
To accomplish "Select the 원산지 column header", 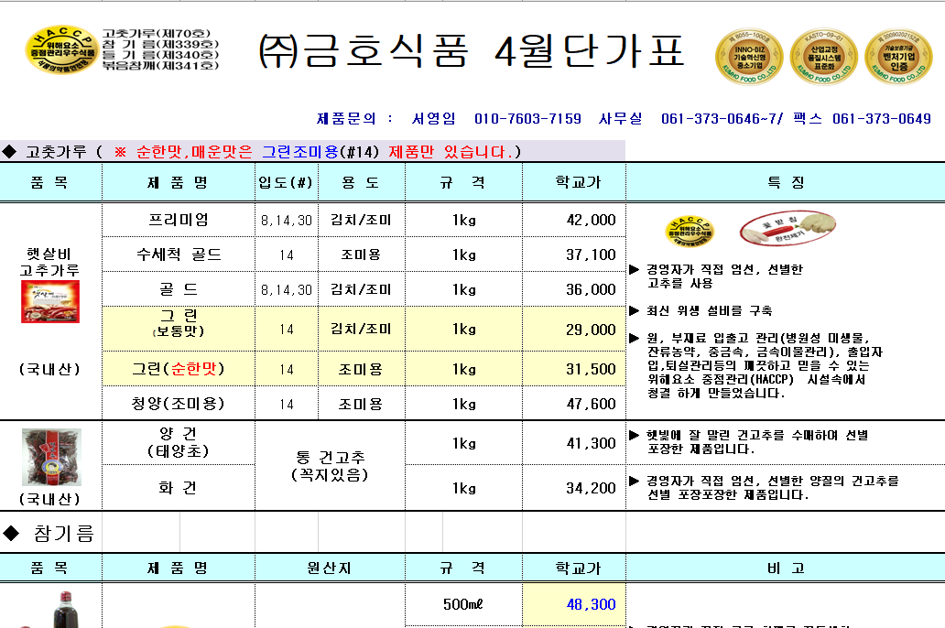I will point(330,568).
